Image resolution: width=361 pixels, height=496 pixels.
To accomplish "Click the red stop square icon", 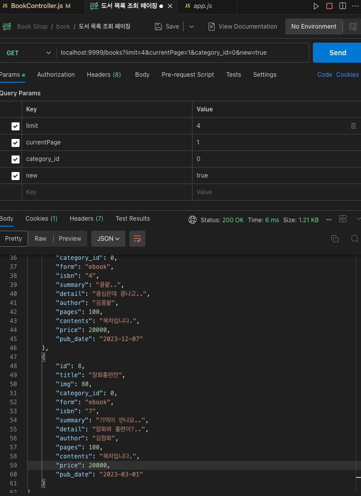I will (329, 6).
